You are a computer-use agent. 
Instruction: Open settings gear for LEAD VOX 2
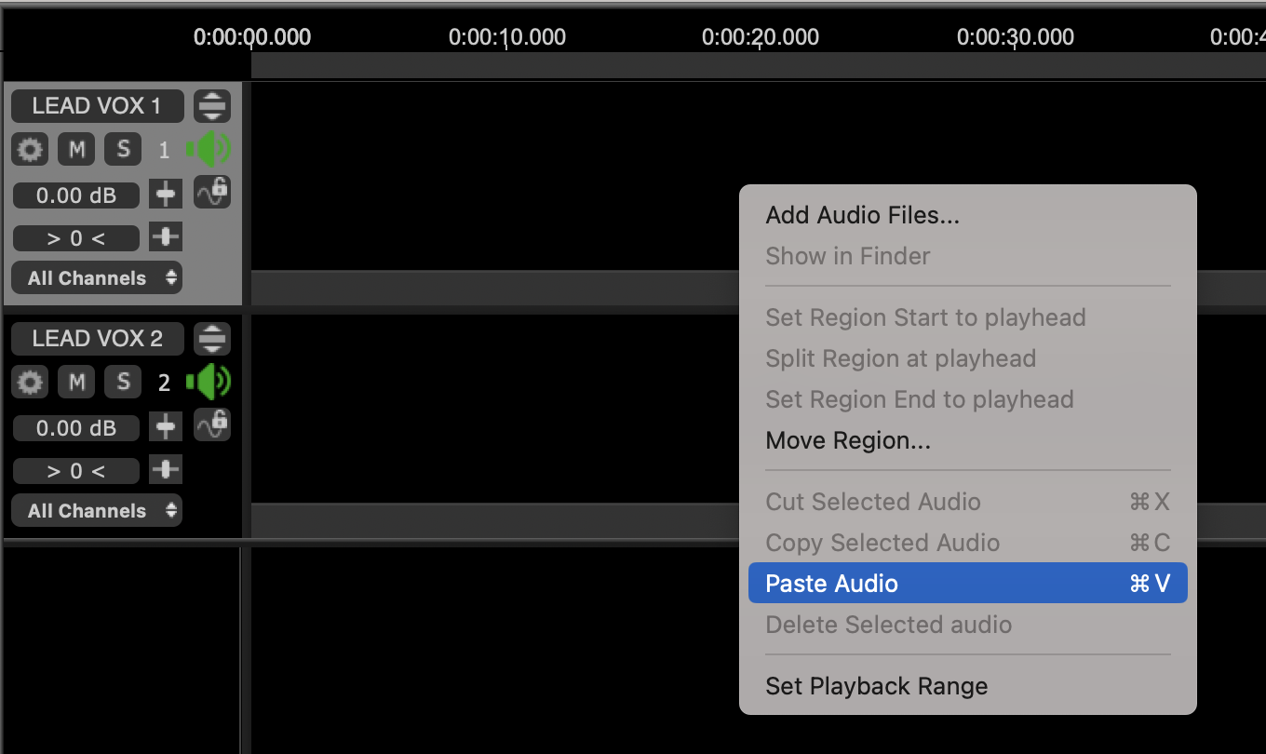31,382
